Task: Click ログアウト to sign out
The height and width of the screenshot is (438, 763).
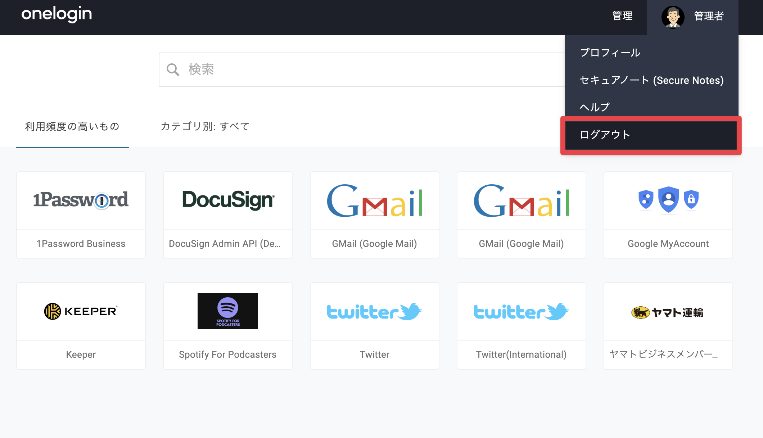Action: click(x=651, y=135)
